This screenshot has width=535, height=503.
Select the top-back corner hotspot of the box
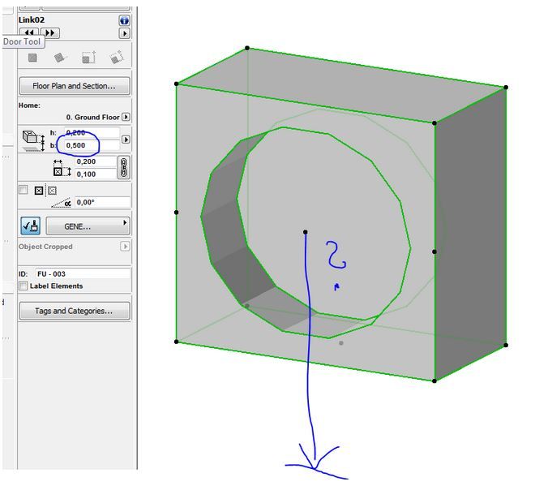click(x=247, y=48)
